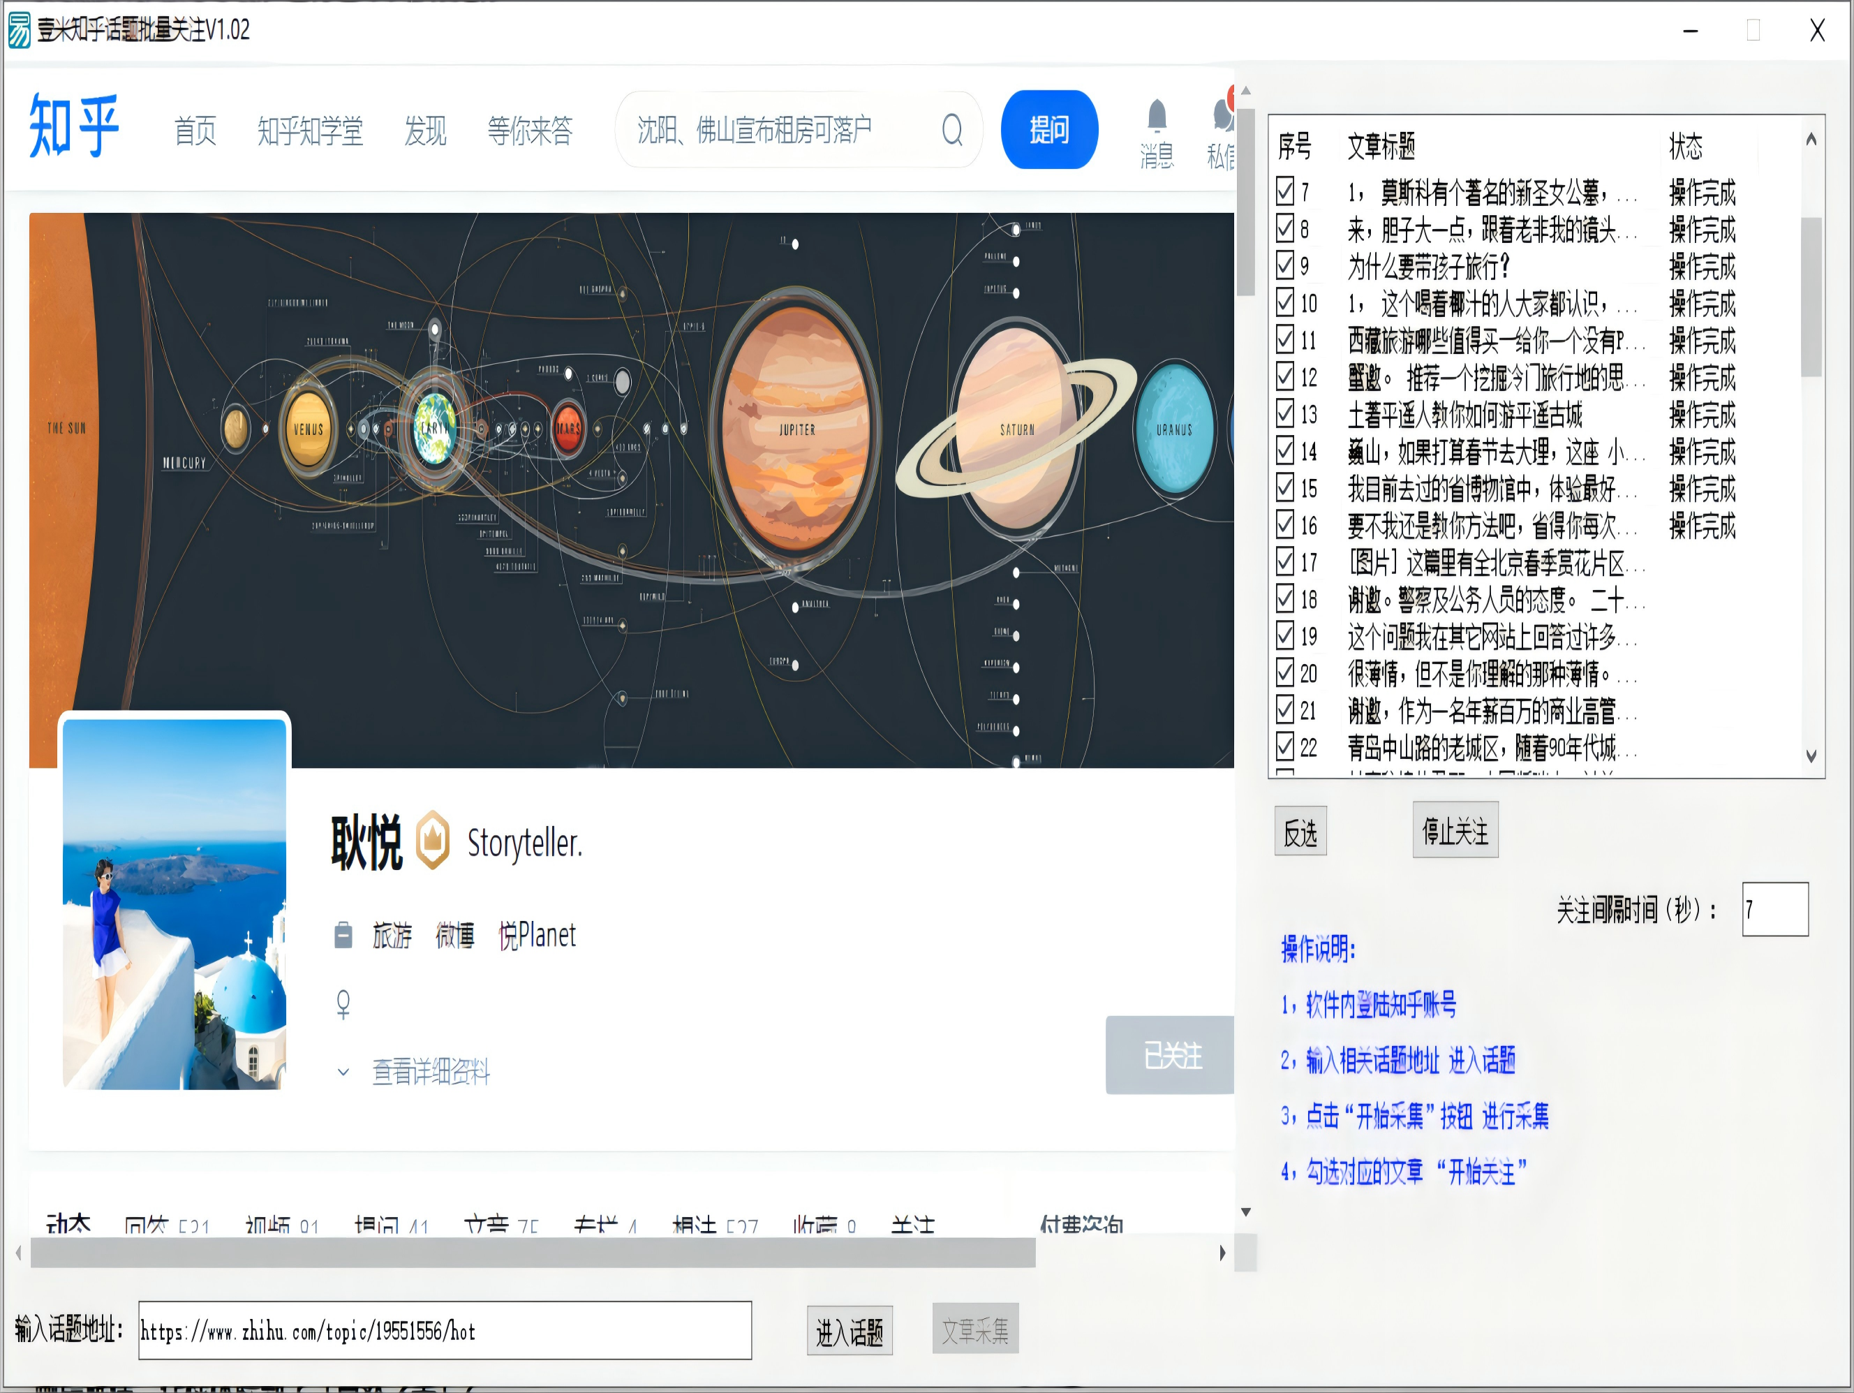Screen dimensions: 1854x1393
Task: Open the 发现 nav item
Action: point(425,131)
